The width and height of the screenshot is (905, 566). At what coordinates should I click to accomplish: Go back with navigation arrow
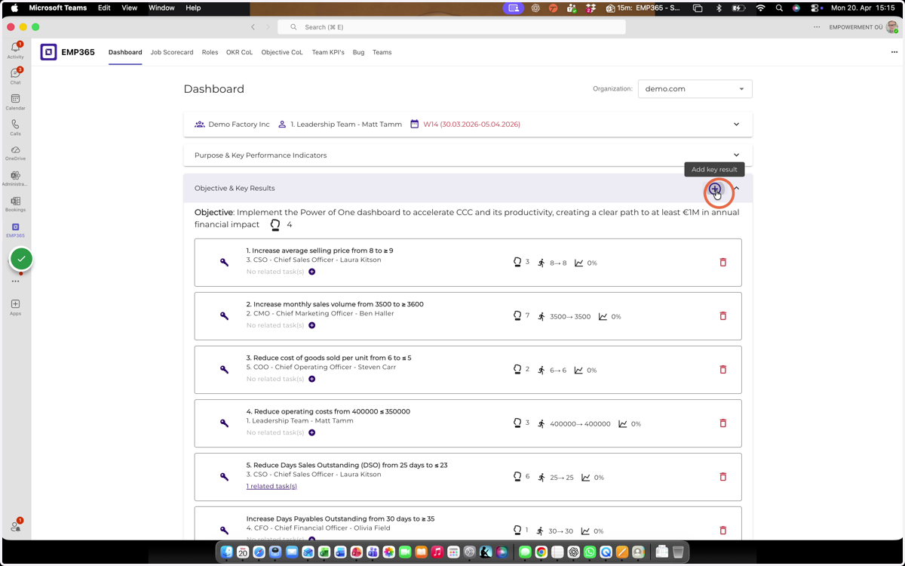pyautogui.click(x=253, y=27)
